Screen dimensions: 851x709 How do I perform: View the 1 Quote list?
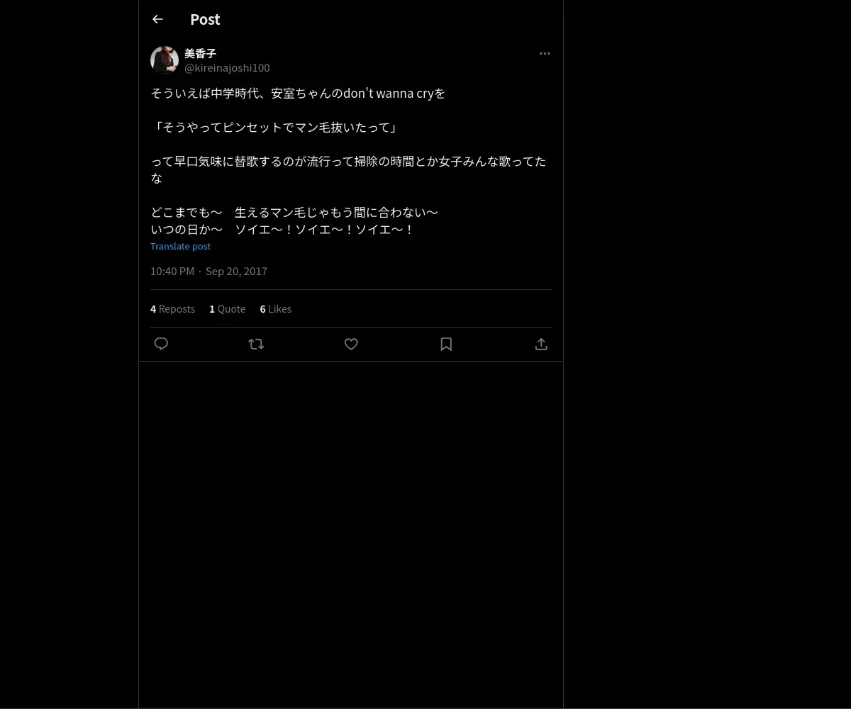[x=227, y=308]
